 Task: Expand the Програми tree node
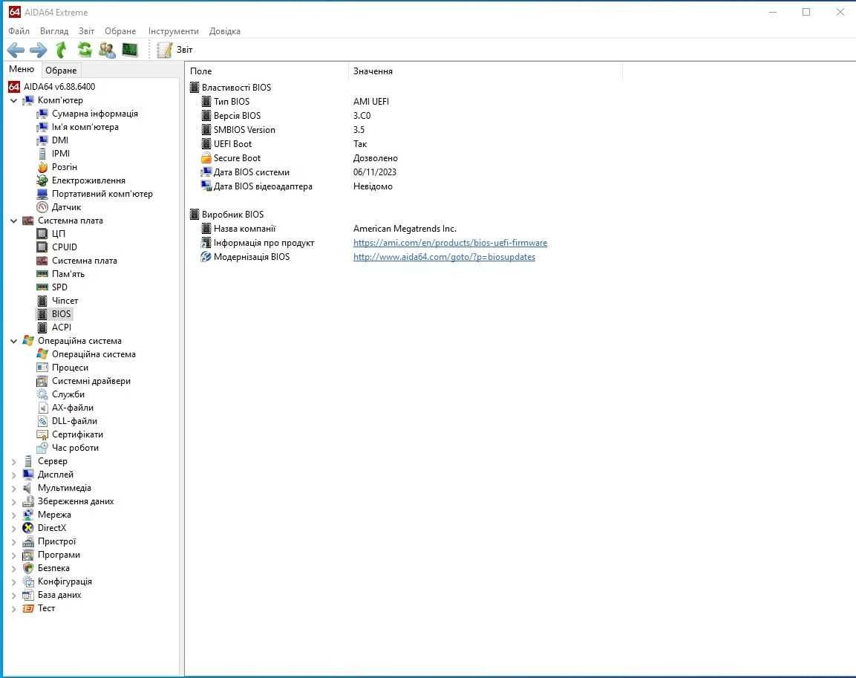(13, 555)
